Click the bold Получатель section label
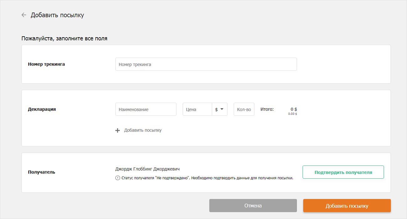This screenshot has width=407, height=219. (41, 172)
